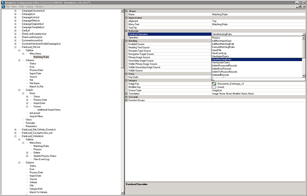
Task: Click the Menu Text value field
Action: [258, 24]
